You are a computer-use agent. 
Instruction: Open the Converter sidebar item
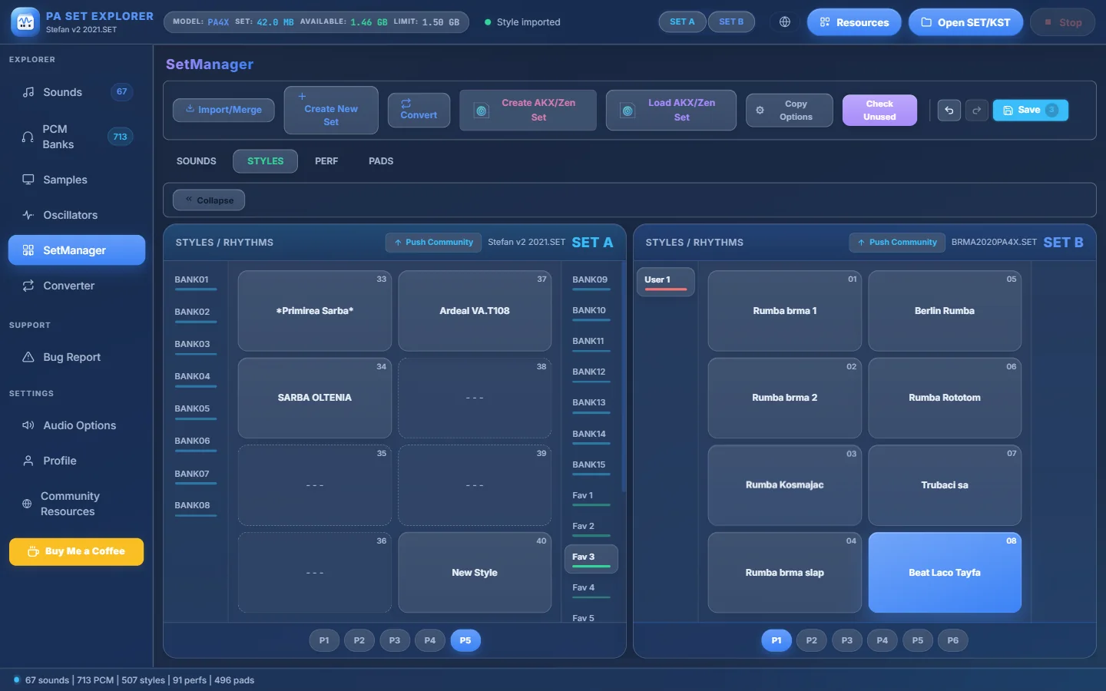[x=77, y=286]
